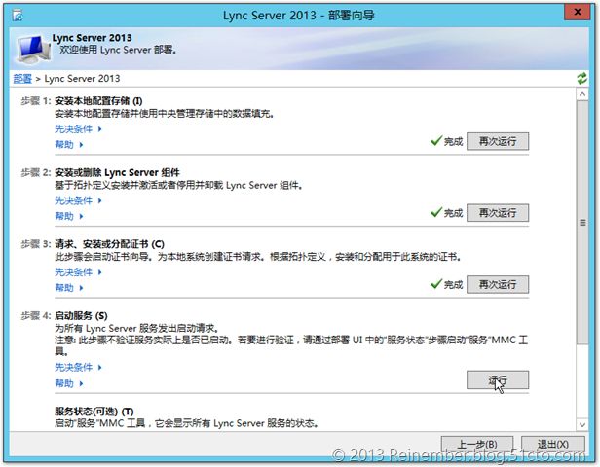Expand 先决条件 under step 4
This screenshot has width=600, height=467.
(78, 367)
